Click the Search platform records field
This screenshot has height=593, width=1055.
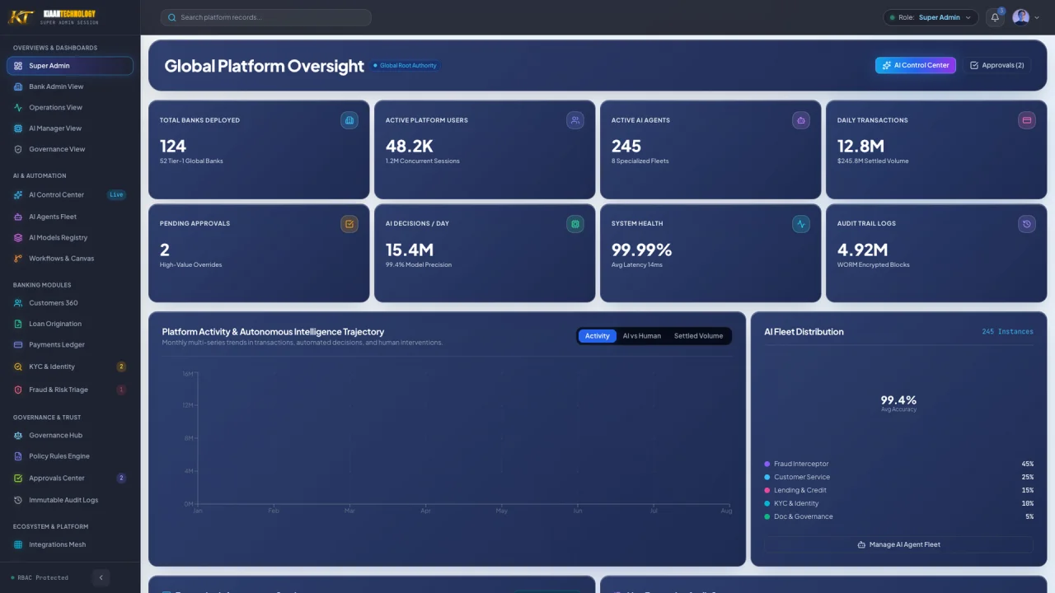pos(265,17)
